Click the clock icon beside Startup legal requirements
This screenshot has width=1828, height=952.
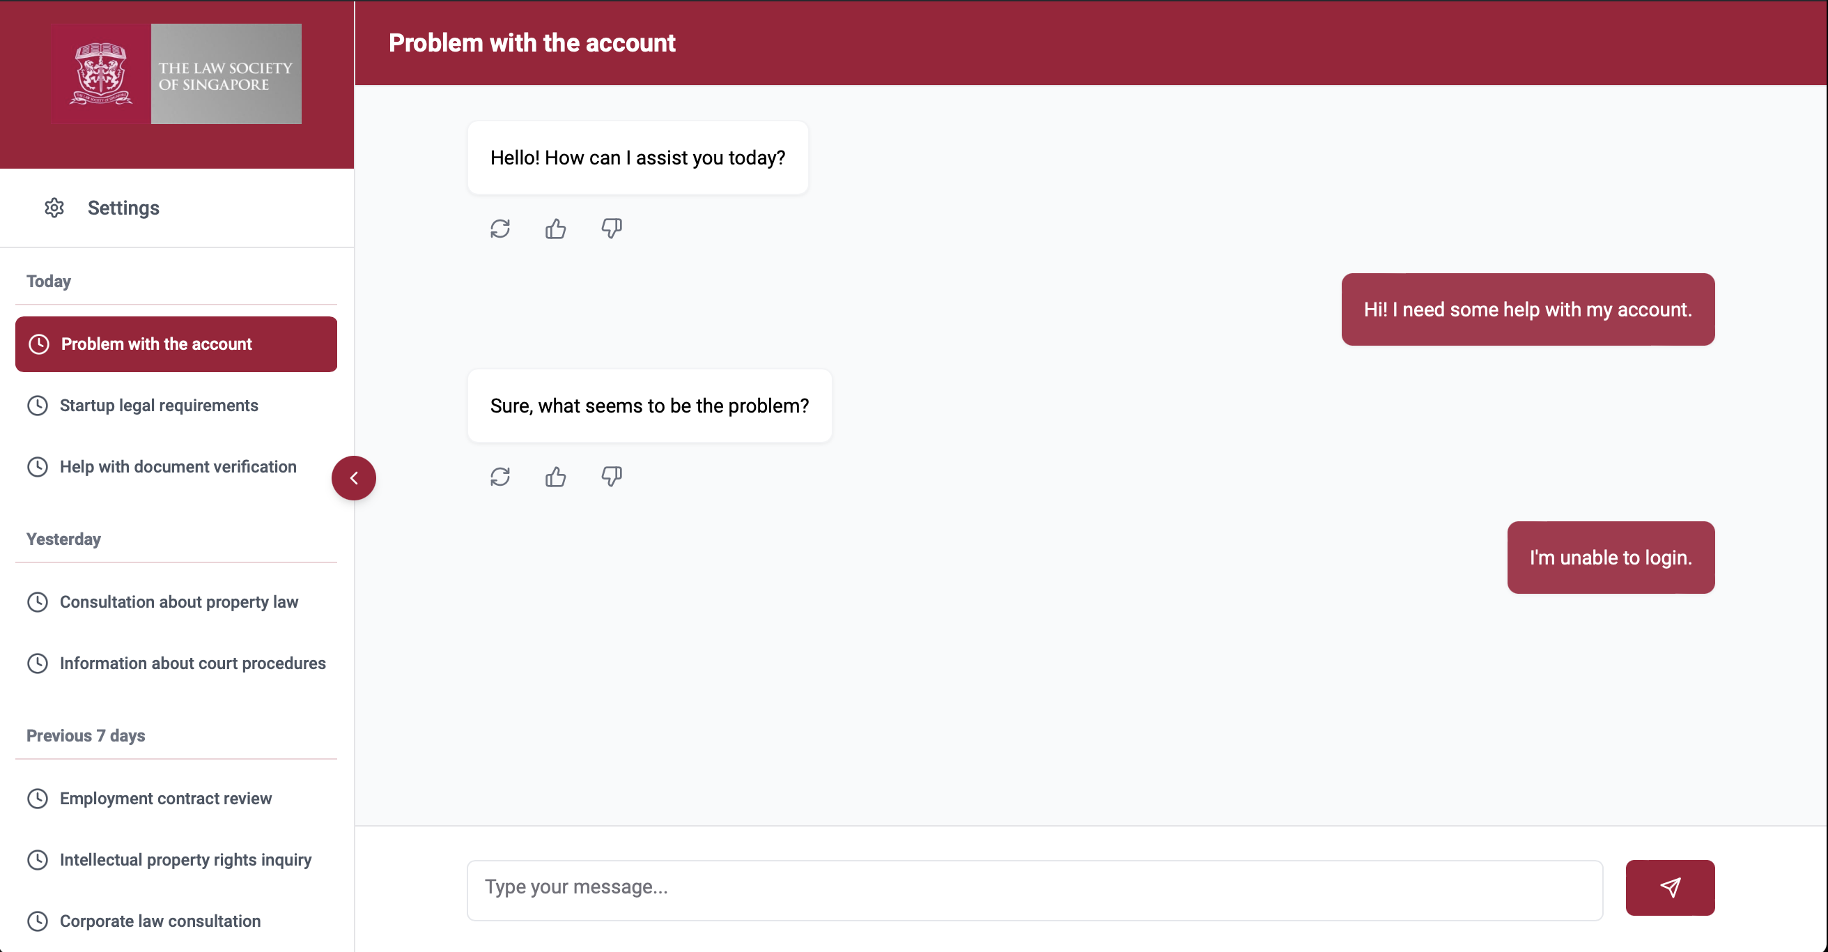point(38,406)
